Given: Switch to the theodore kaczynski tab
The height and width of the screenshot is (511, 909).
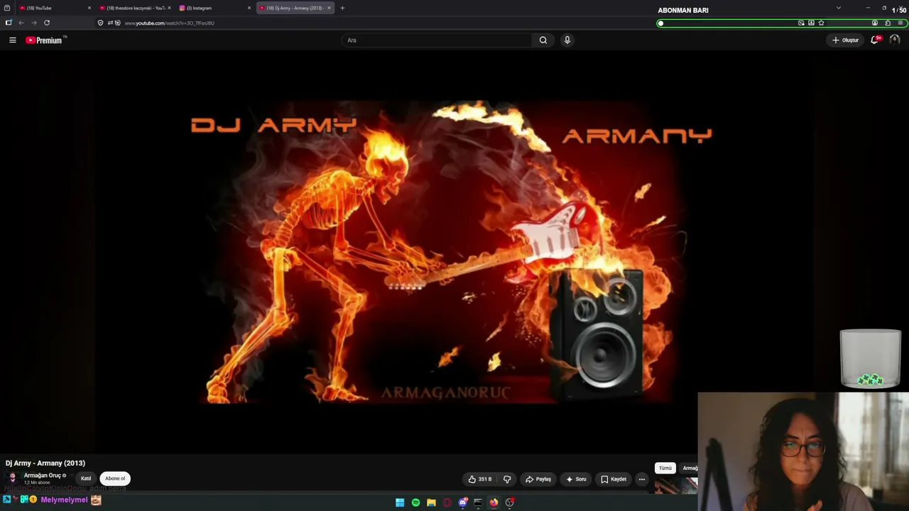Looking at the screenshot, I should point(136,8).
